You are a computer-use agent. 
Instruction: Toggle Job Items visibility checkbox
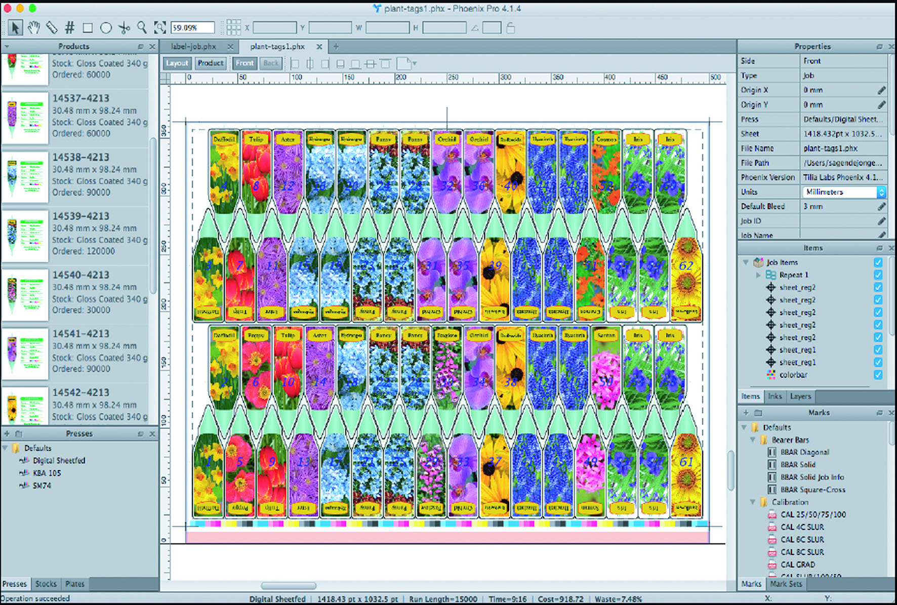[x=878, y=262]
